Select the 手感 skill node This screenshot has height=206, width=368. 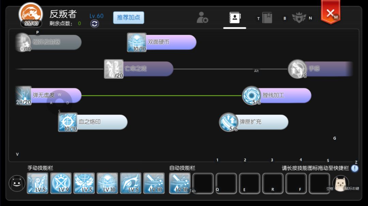[x=298, y=69]
